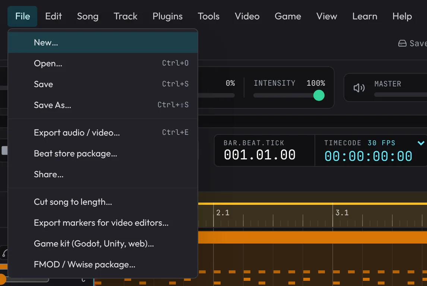Open the View menu

[x=326, y=16]
